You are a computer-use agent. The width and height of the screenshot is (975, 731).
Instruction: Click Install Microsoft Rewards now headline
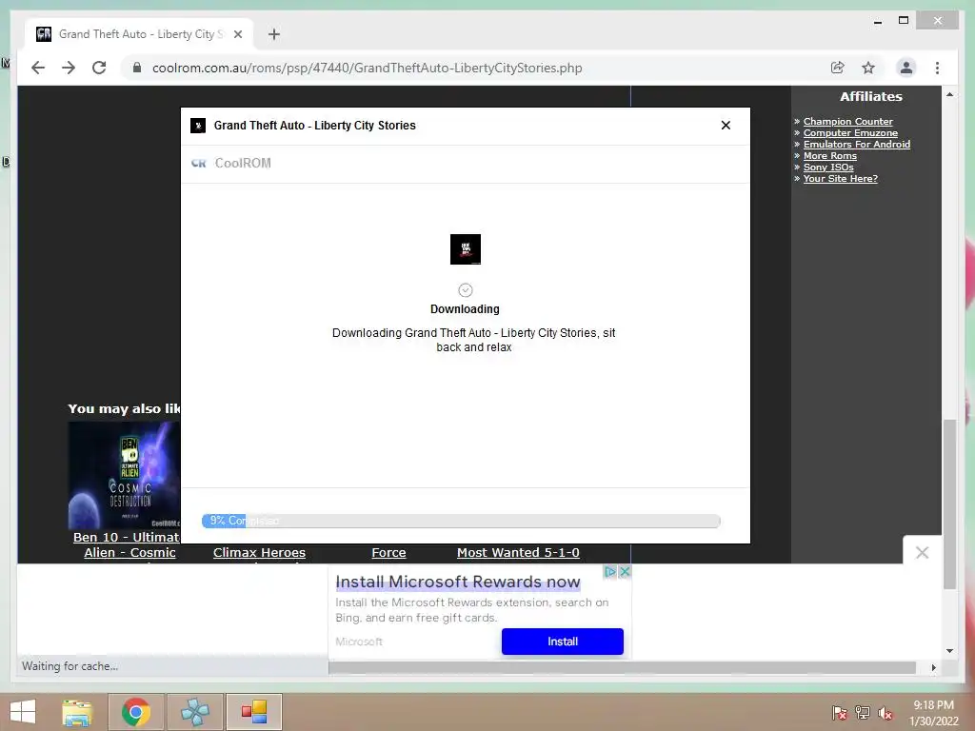tap(458, 582)
